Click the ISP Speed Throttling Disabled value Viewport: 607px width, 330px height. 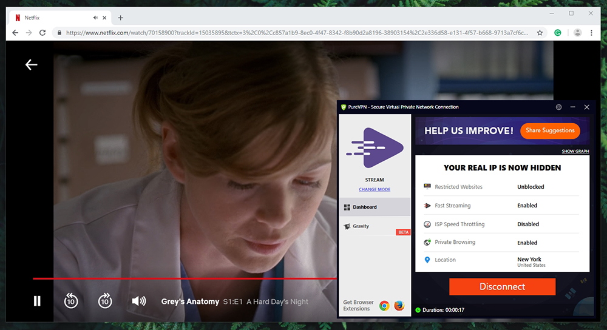[x=528, y=224]
